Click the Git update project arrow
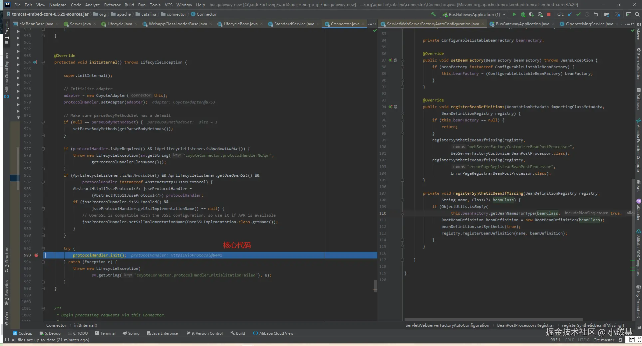 pos(570,14)
